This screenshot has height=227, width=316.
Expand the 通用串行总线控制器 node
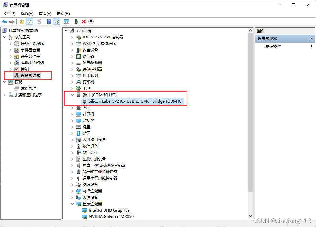[72, 178]
